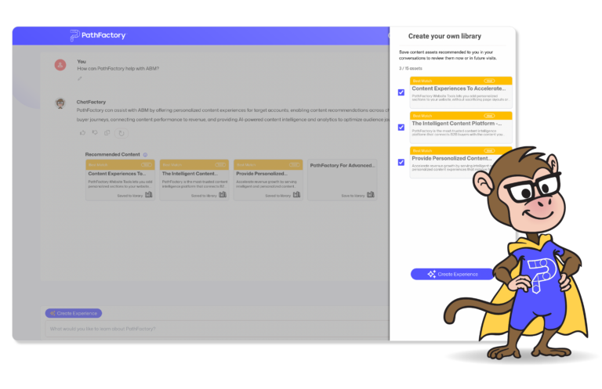Edit the question with the pencil icon
602x389 pixels.
coord(80,78)
